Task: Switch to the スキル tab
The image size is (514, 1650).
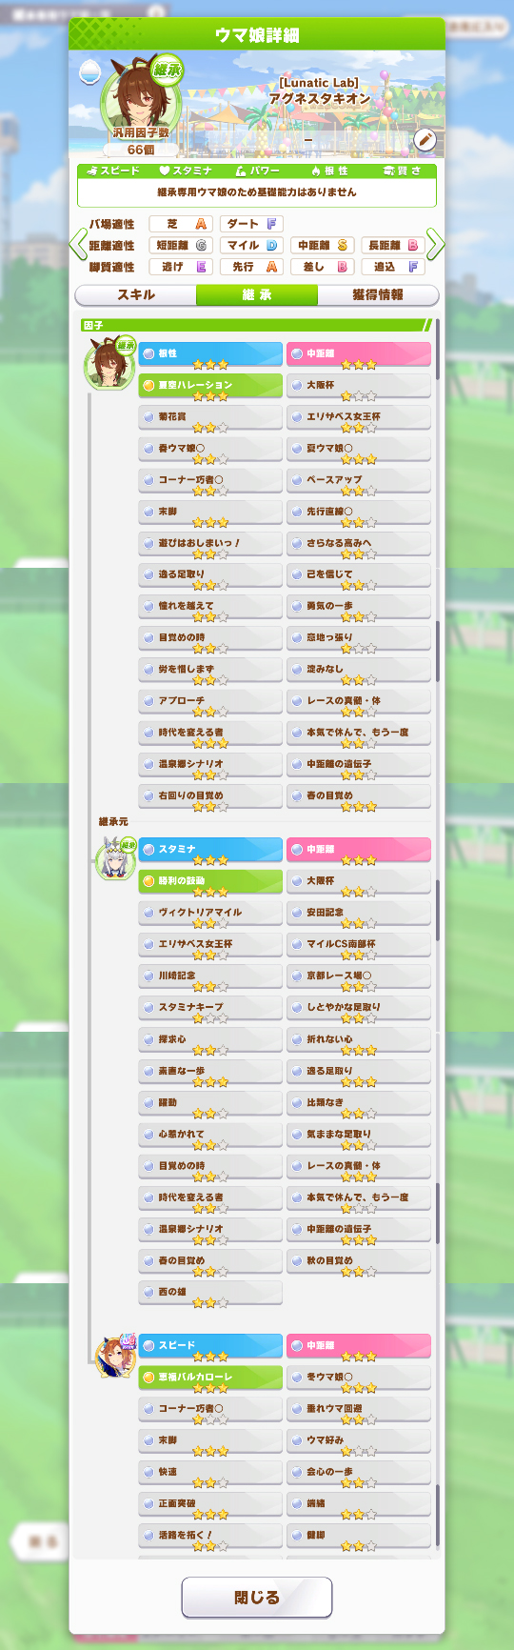Action: click(x=135, y=295)
